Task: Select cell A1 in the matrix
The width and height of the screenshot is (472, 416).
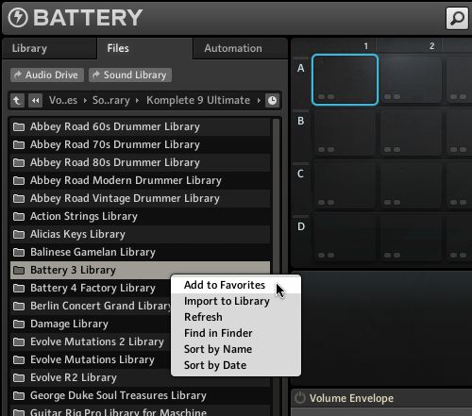Action: 346,79
